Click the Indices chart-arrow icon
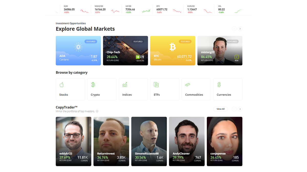Viewport: 307px width, 172px height. pos(125,84)
